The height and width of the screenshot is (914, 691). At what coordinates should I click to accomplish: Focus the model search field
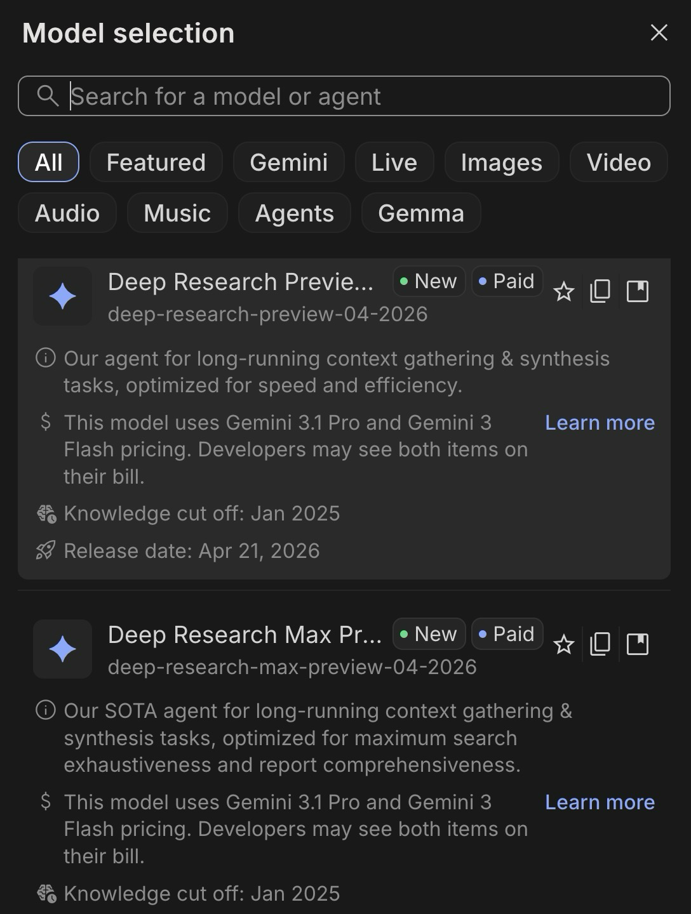coord(344,96)
